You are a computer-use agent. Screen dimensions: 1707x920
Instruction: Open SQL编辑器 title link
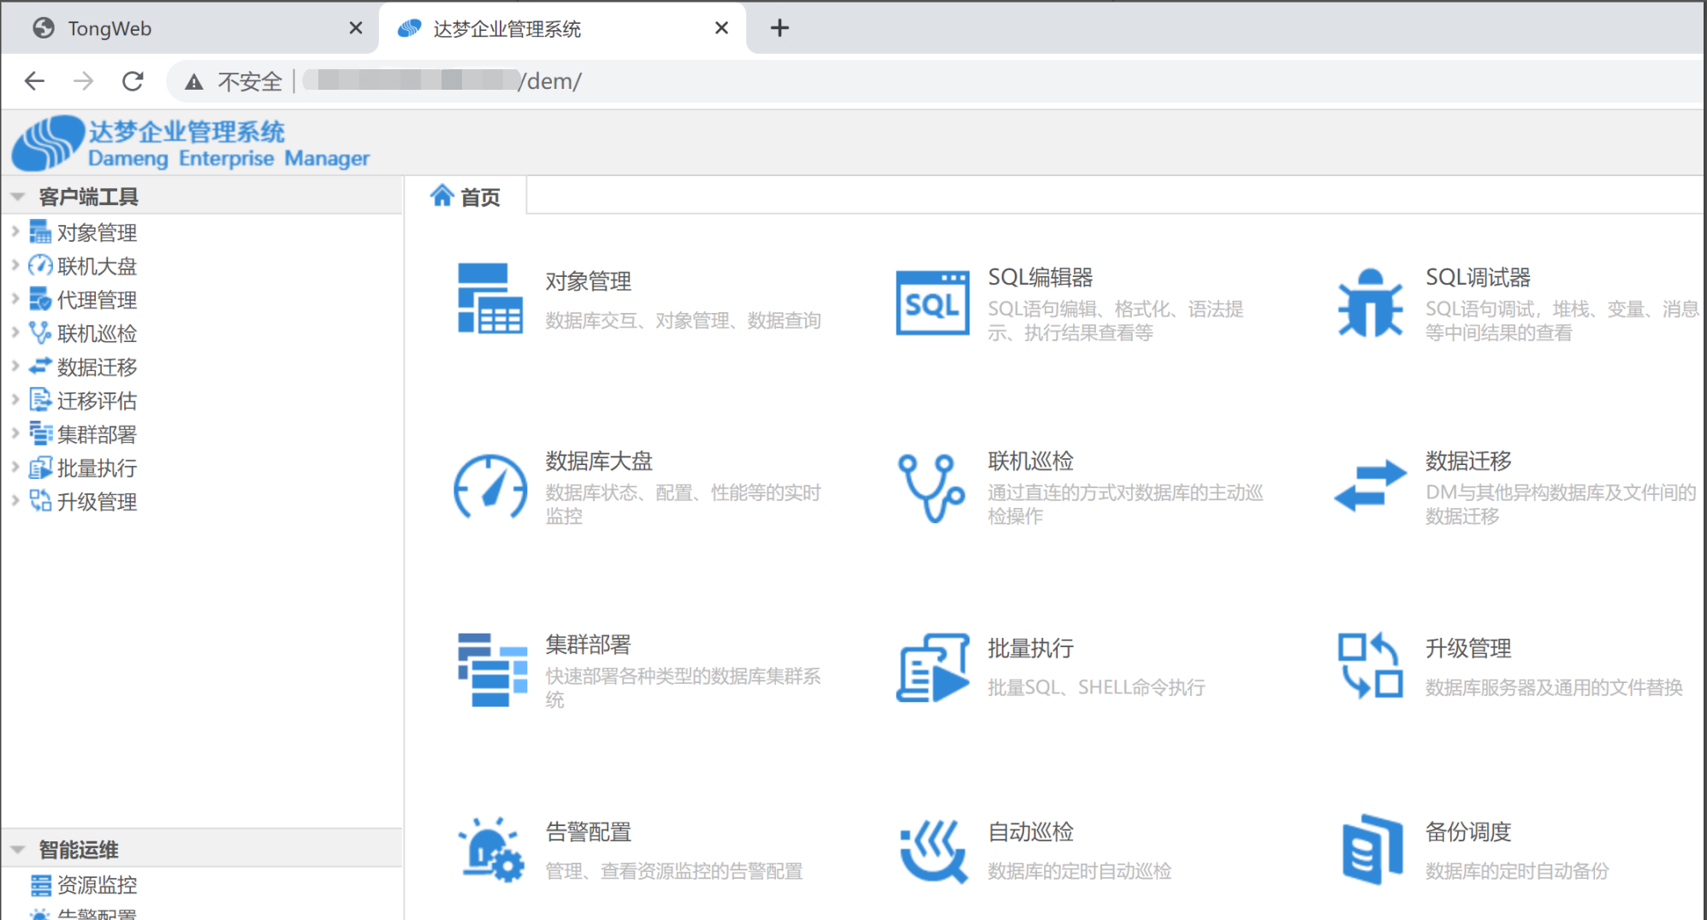[x=1040, y=277]
